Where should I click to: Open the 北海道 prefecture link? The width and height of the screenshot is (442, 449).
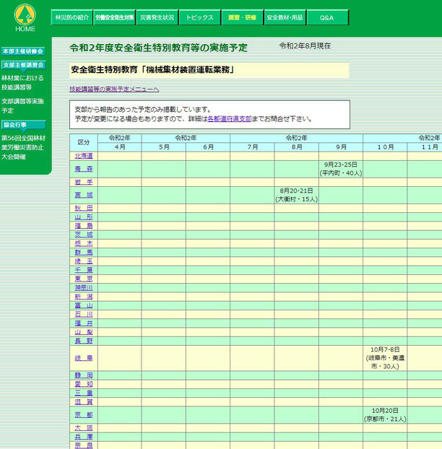pos(84,156)
